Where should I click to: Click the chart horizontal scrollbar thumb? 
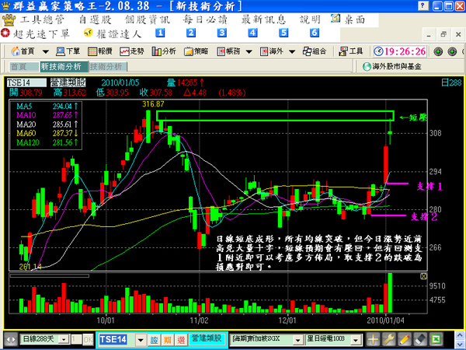tap(50, 276)
